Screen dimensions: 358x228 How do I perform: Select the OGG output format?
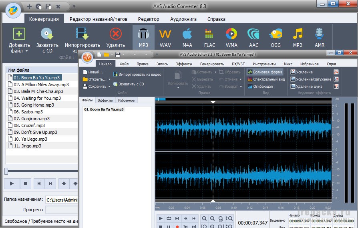click(276, 37)
